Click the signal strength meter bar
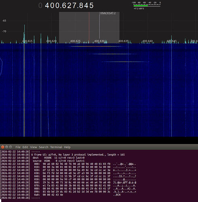 (x=147, y=6)
